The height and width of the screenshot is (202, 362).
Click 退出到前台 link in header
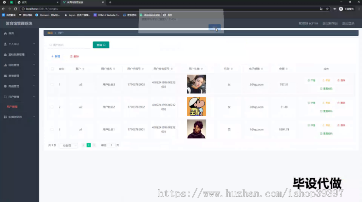[330, 24]
